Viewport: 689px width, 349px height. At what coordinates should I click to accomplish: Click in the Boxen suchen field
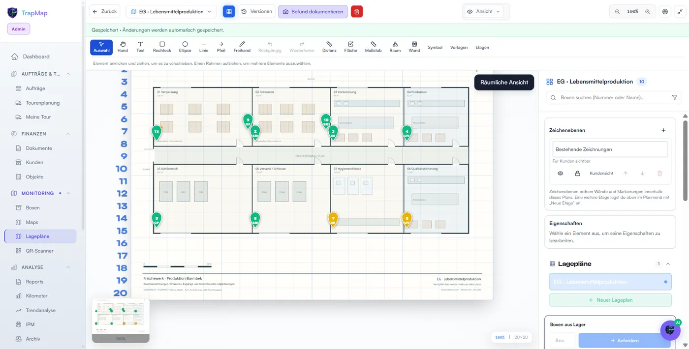click(x=613, y=98)
